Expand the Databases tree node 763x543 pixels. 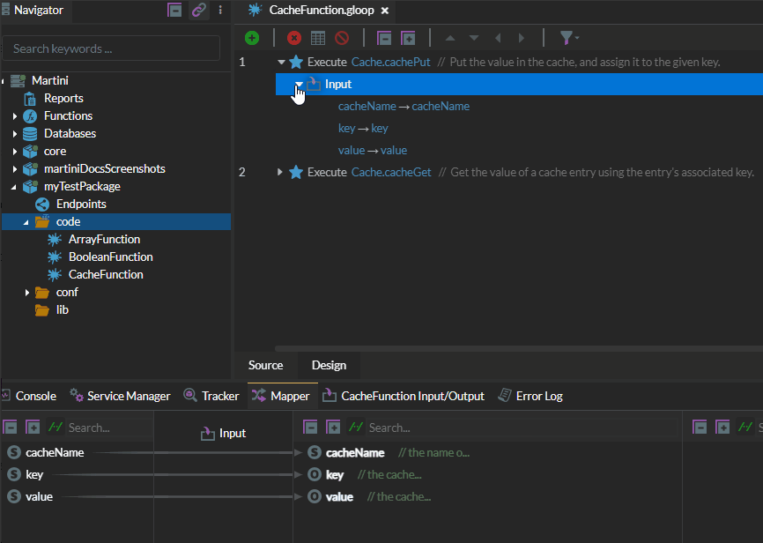click(15, 134)
